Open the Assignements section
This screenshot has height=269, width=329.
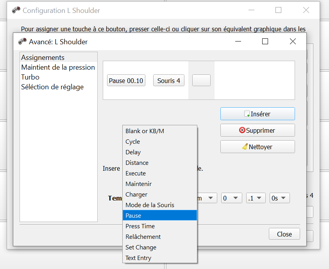(x=43, y=58)
